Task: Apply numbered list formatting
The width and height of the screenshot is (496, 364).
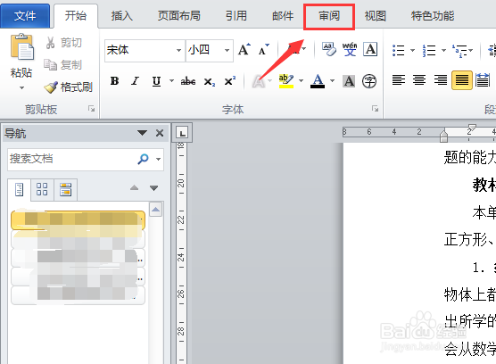Action: [x=429, y=50]
